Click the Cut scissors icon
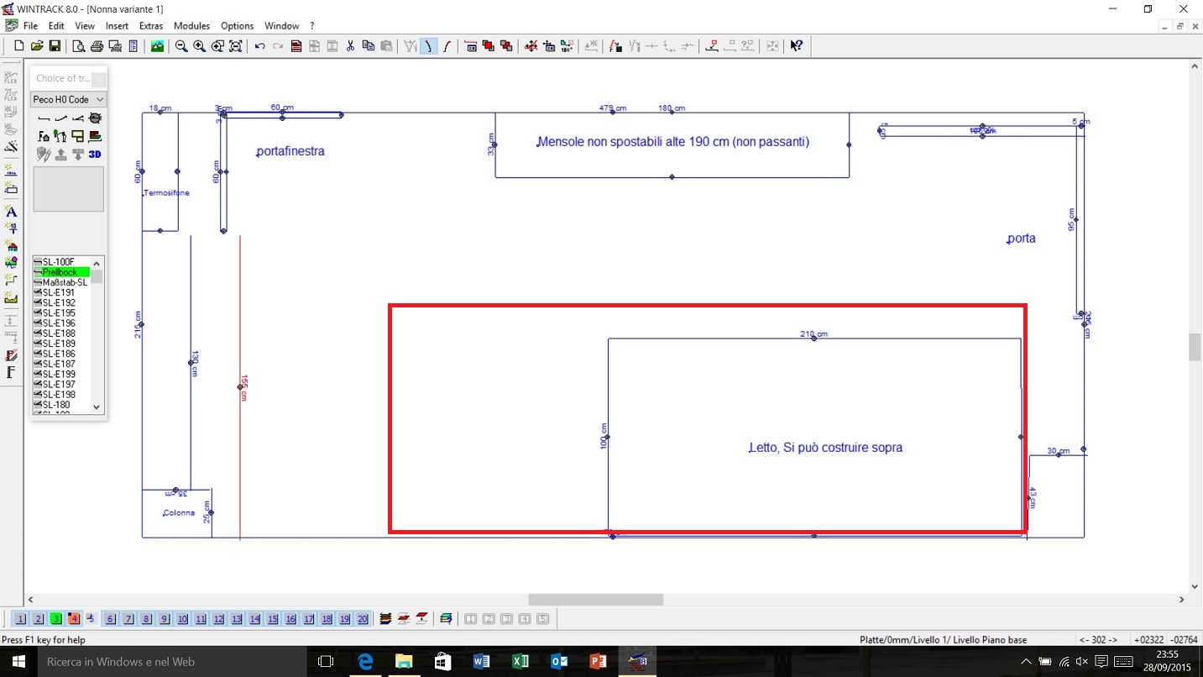This screenshot has width=1203, height=677. (x=350, y=46)
